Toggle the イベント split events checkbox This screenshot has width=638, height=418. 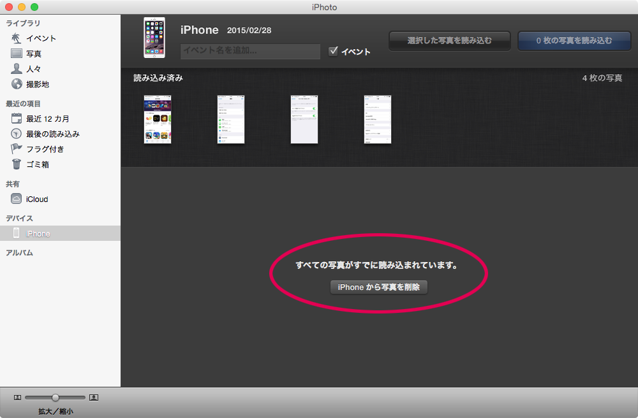[333, 51]
